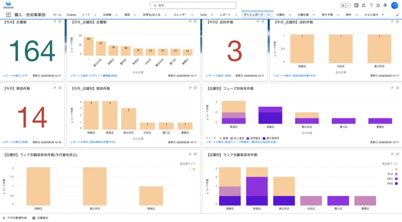402x222 pixels.
Task: Open the ToDo tab
Action: click(x=203, y=15)
